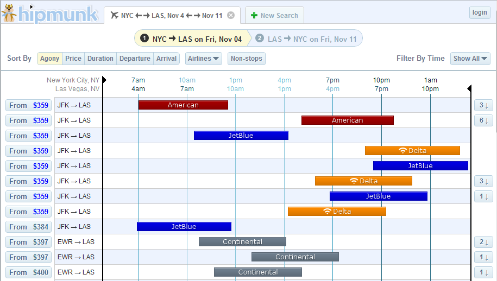Expand the 2 similar Continental flights
The height and width of the screenshot is (281, 497).
click(483, 242)
